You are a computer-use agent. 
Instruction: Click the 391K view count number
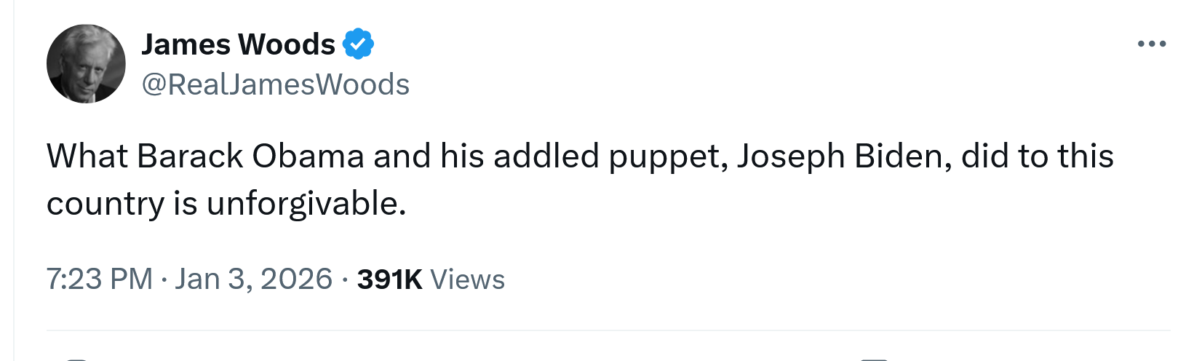[x=389, y=279]
